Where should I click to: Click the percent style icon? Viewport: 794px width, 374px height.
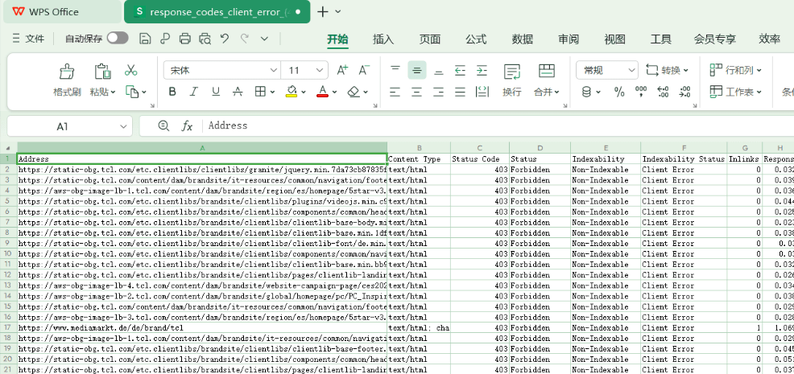coord(619,92)
